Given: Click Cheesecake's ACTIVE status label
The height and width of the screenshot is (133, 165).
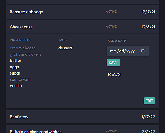Looking at the screenshot, I should [111, 26].
